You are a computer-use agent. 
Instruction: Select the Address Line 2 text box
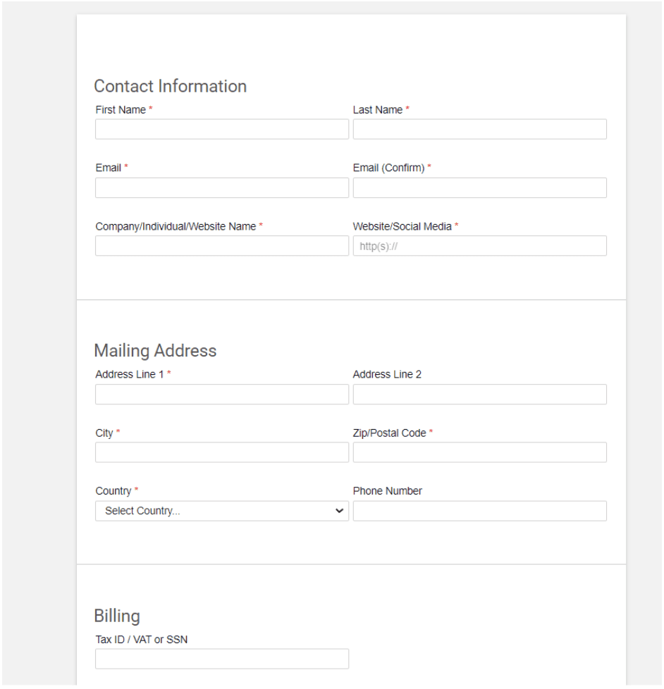[479, 395]
